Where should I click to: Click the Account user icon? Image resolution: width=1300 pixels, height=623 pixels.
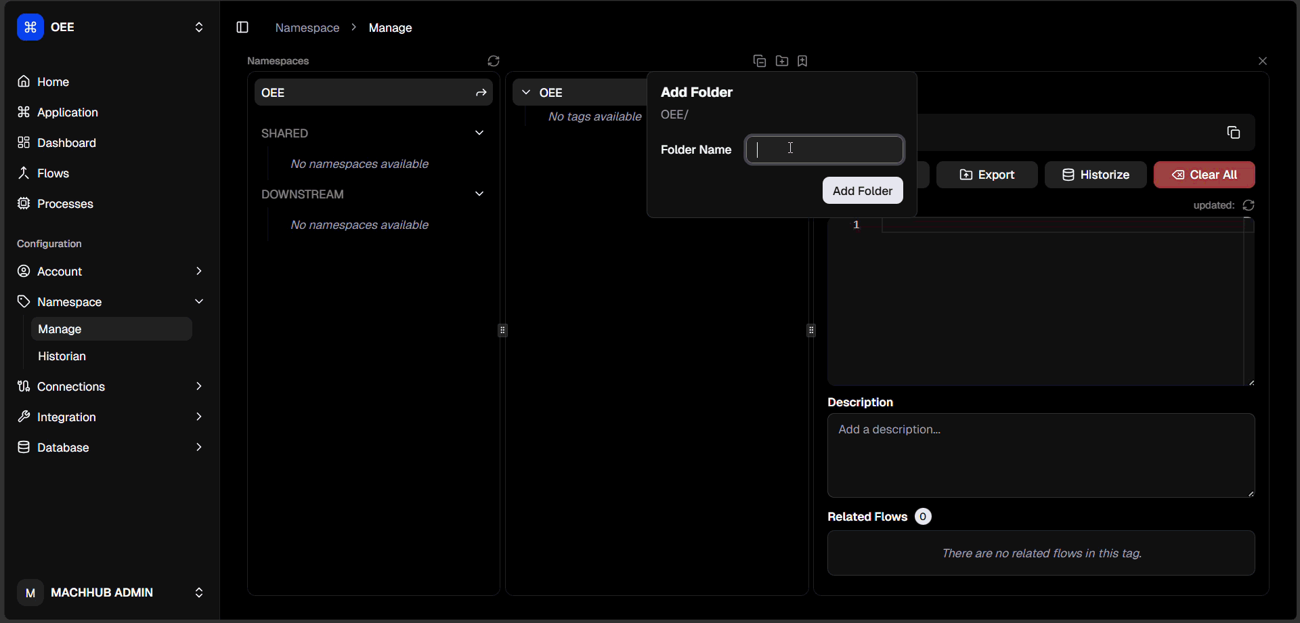point(24,271)
